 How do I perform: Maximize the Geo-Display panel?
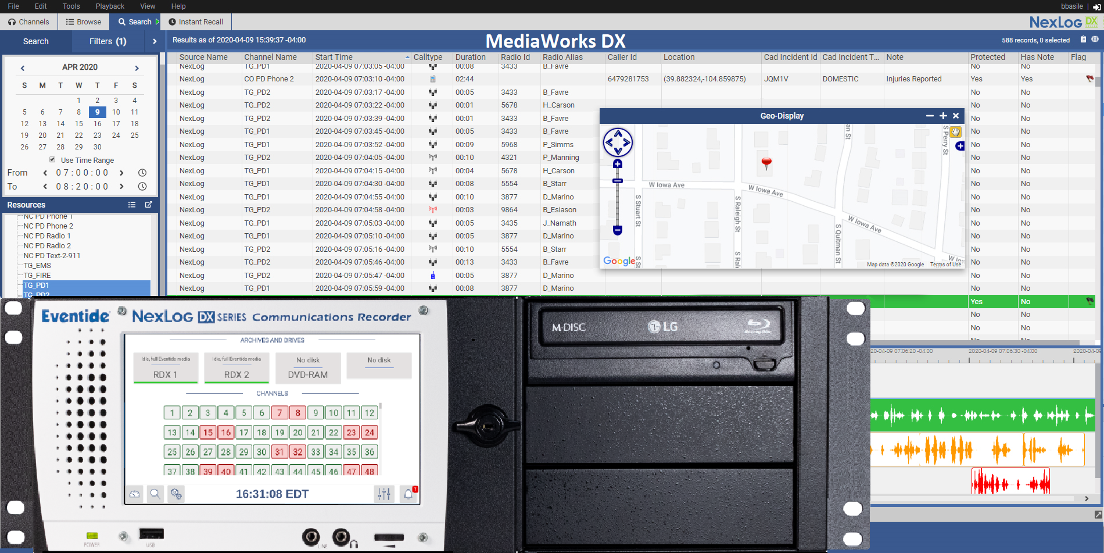943,116
